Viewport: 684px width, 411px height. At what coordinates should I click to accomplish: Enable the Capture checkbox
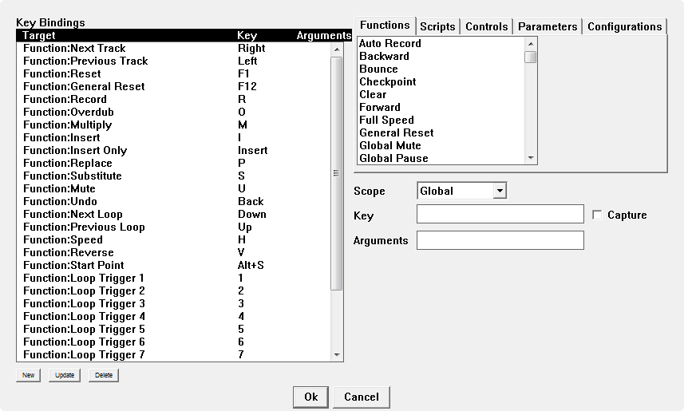[x=597, y=215]
